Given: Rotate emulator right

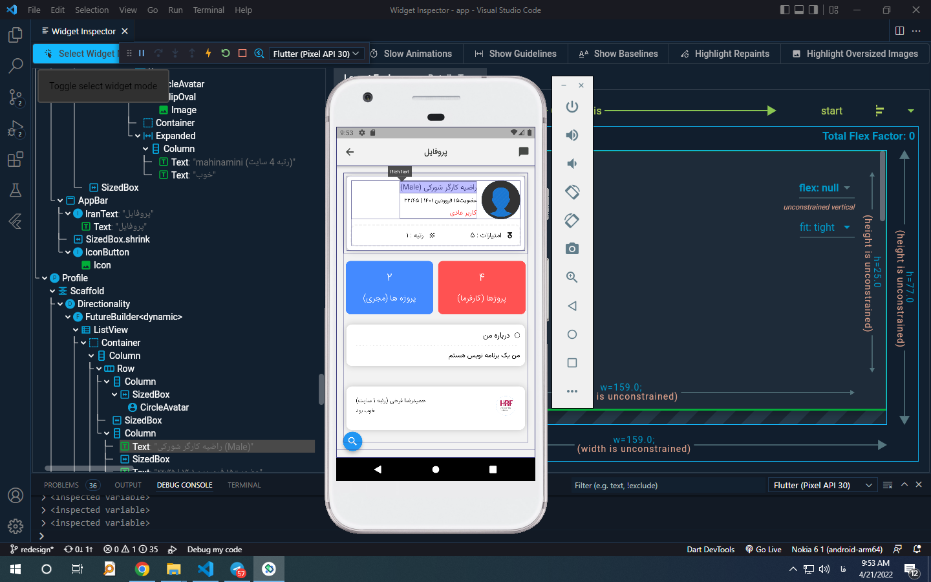Looking at the screenshot, I should (572, 221).
